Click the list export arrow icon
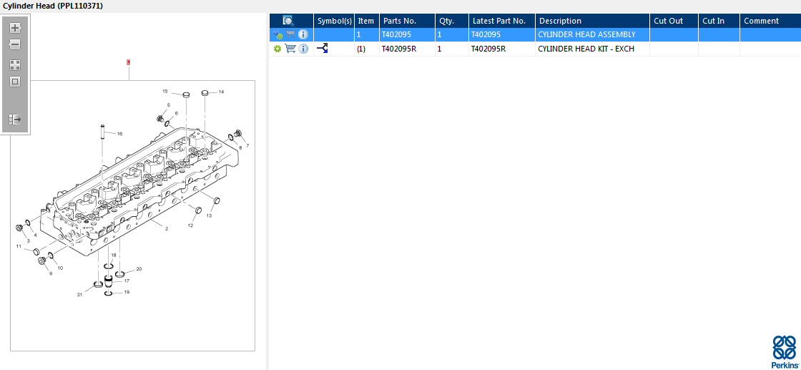 pyautogui.click(x=15, y=120)
